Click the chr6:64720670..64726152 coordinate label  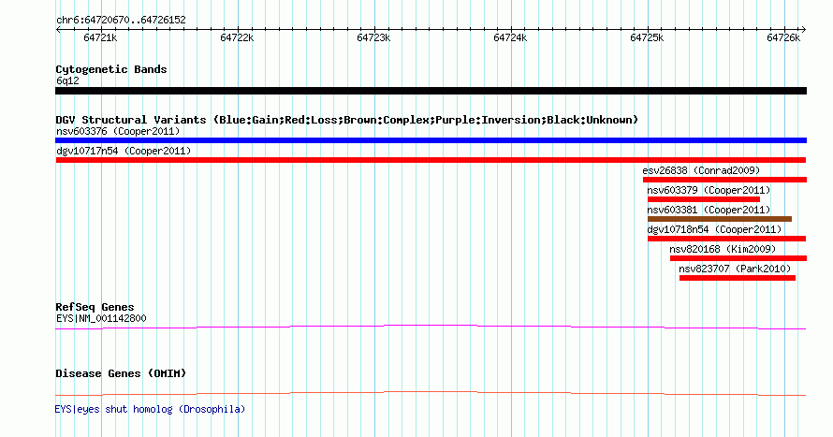coord(121,21)
